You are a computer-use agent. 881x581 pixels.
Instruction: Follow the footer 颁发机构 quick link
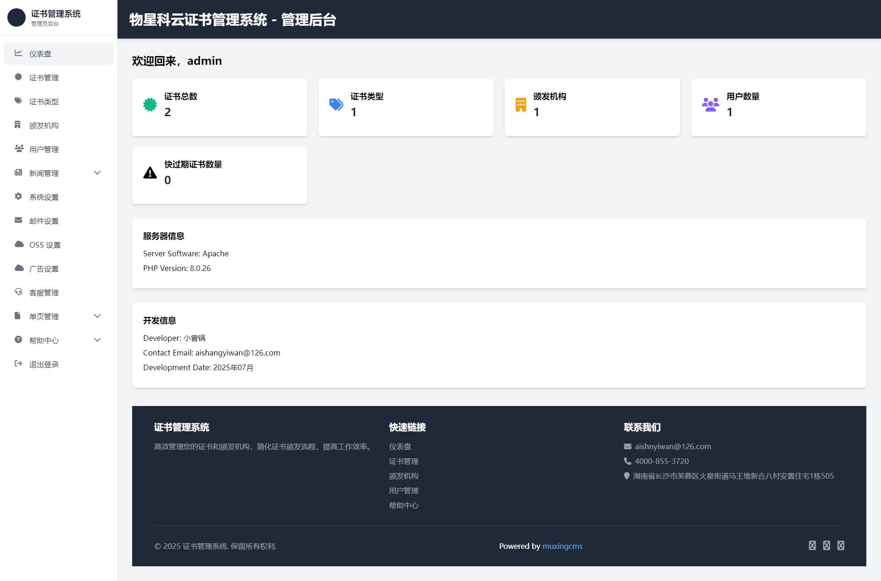(404, 476)
